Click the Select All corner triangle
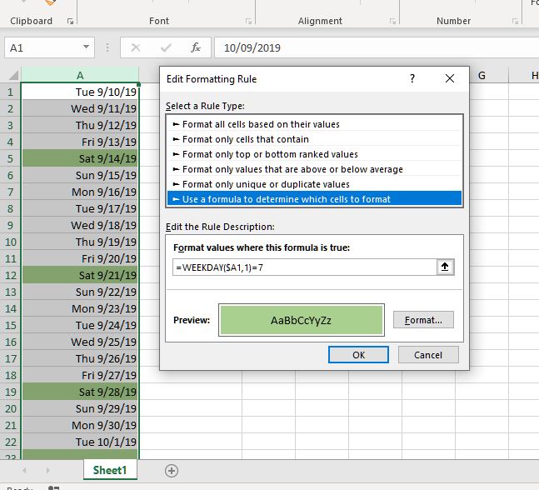Screen dimensions: 539x490 (13, 75)
